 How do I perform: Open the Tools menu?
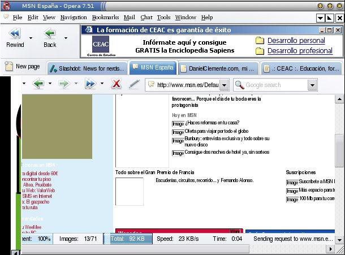pos(163,18)
